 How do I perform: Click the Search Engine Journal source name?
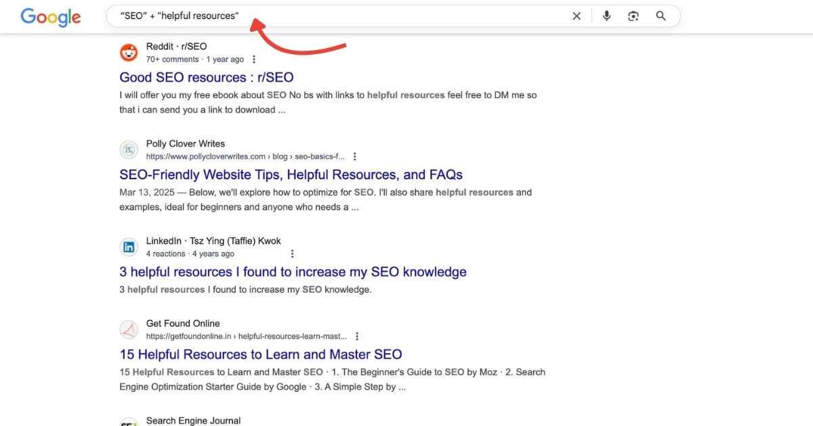pyautogui.click(x=193, y=421)
